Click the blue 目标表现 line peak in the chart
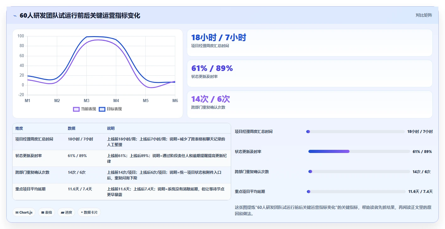445x229 pixels. (94, 36)
